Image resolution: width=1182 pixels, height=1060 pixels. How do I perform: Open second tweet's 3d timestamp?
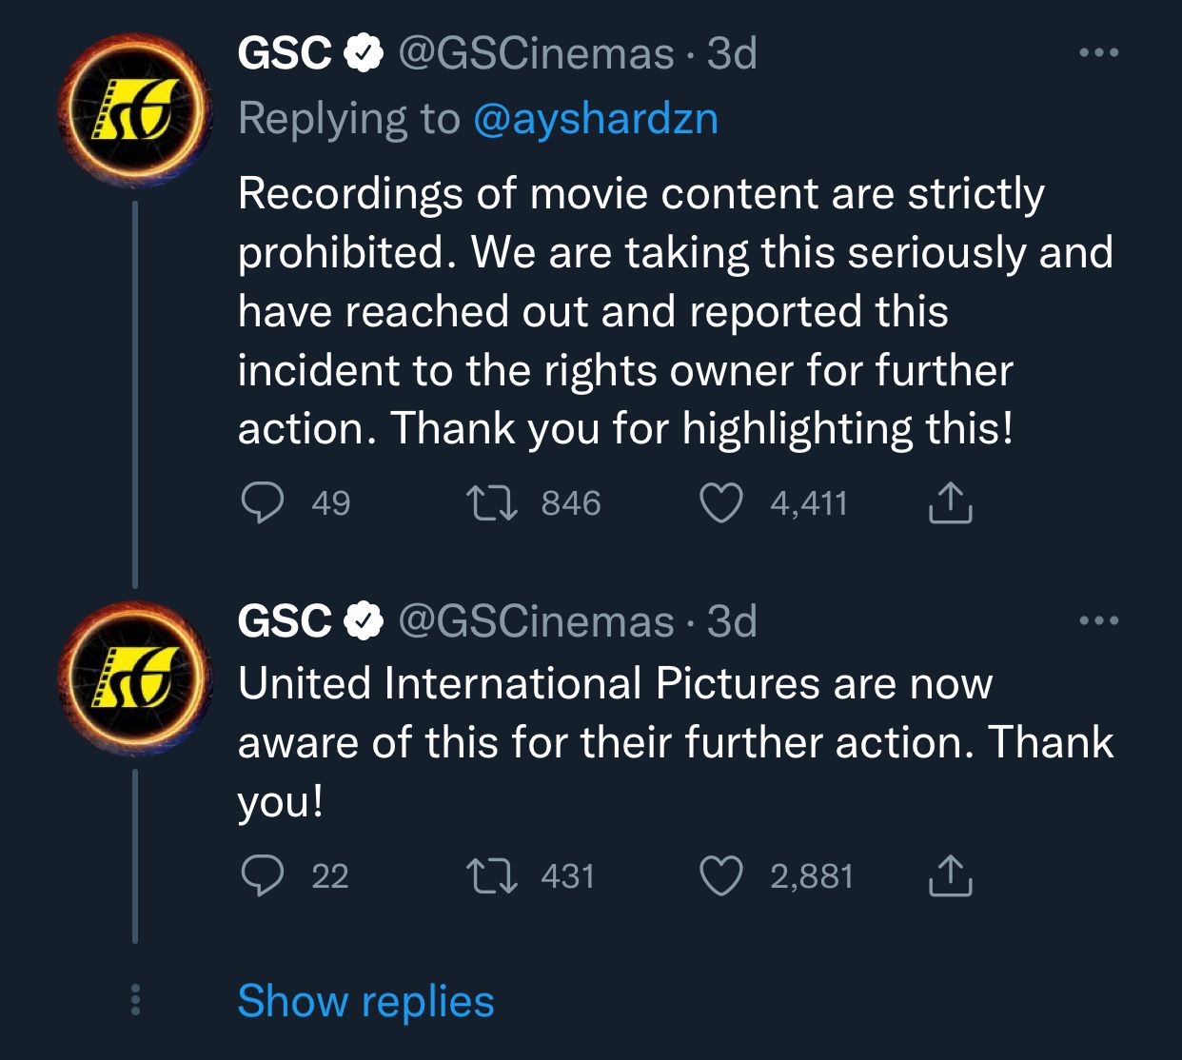(x=732, y=621)
